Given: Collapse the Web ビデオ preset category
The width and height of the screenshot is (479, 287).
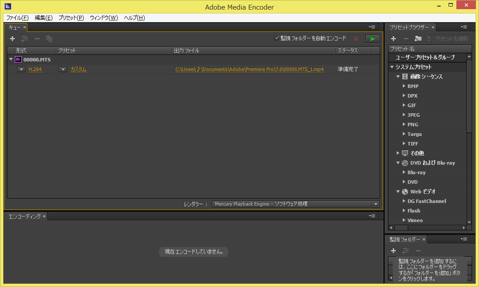Looking at the screenshot, I should click(398, 192).
